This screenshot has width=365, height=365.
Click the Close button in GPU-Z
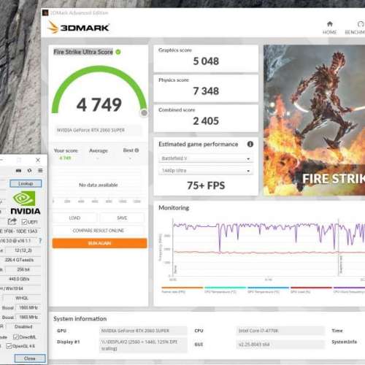pyautogui.click(x=30, y=358)
